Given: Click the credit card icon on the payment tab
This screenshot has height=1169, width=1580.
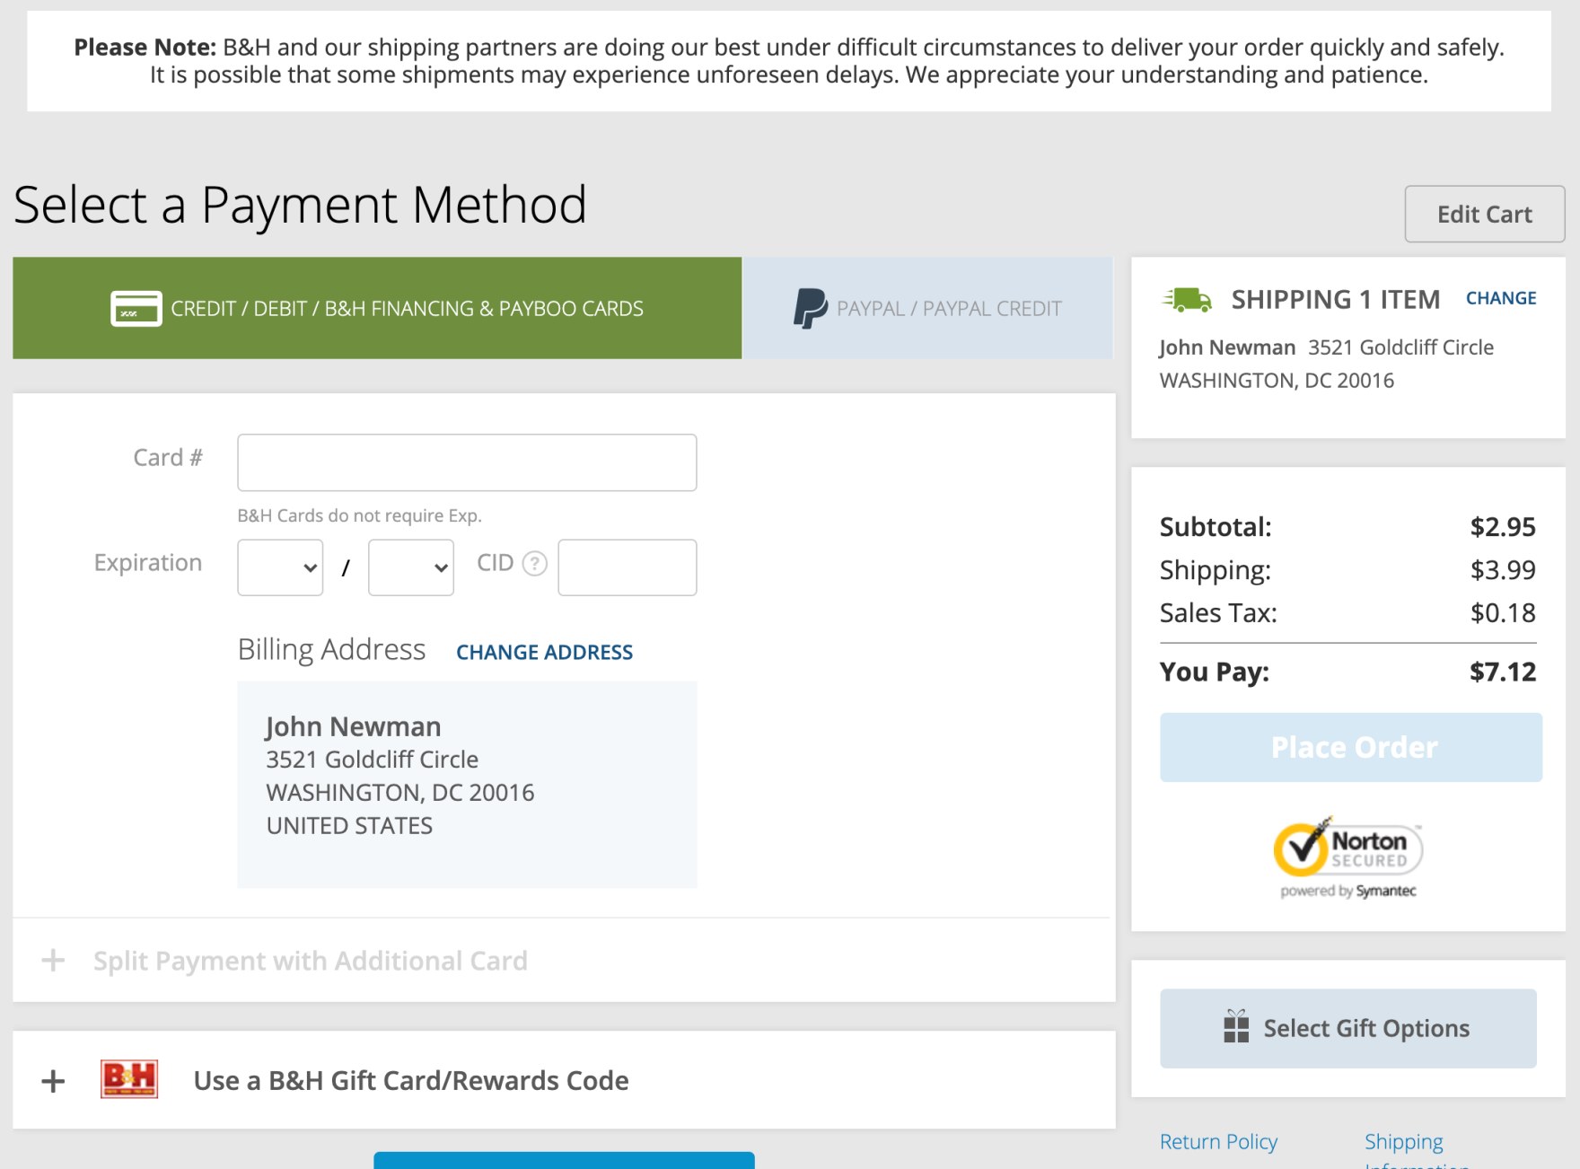Looking at the screenshot, I should point(135,308).
